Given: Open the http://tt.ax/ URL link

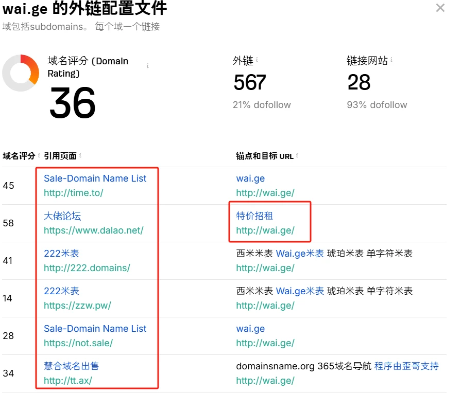Looking at the screenshot, I should pos(68,381).
